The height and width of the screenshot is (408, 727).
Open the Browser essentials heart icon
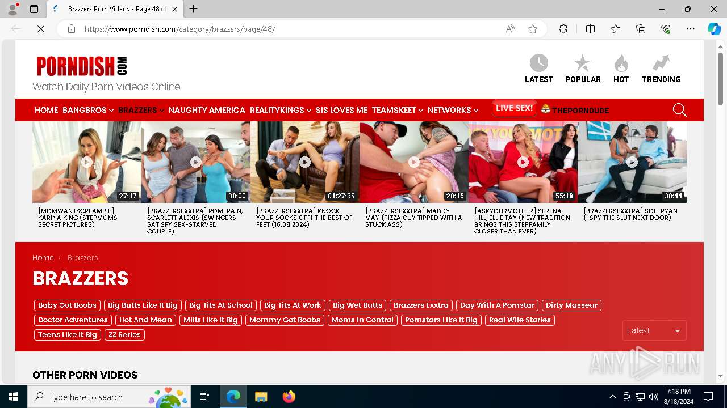tap(666, 29)
